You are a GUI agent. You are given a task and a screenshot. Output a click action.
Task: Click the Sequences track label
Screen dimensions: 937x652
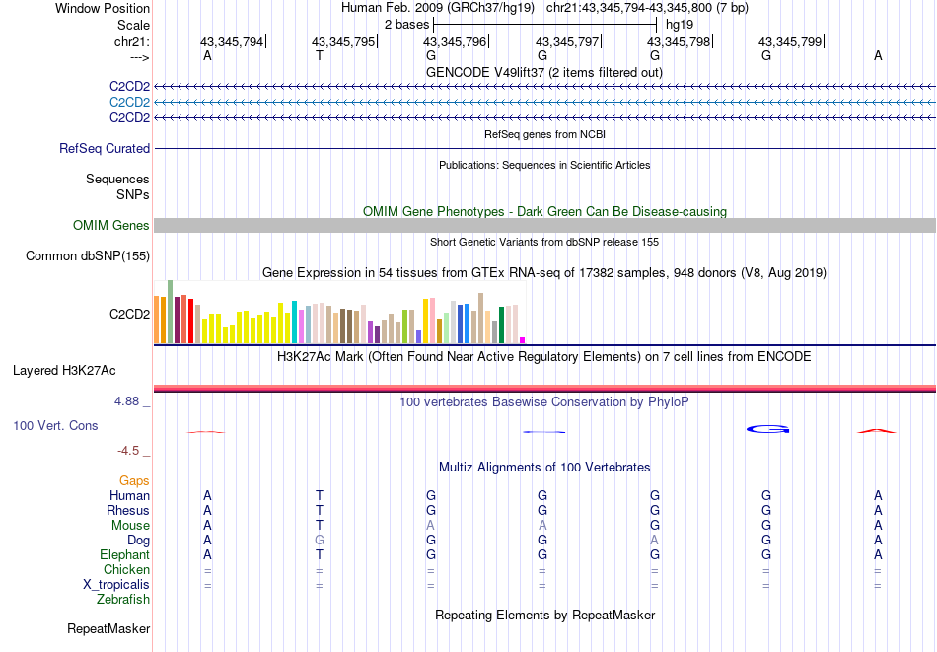pos(117,180)
